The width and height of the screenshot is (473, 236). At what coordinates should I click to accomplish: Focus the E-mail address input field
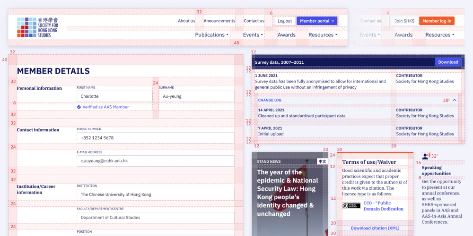155,161
